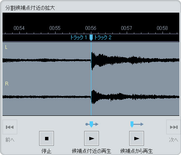Click the play-from-marker arrow icon above right play button
Viewport: 181px width, 155px height.
[x=137, y=124]
